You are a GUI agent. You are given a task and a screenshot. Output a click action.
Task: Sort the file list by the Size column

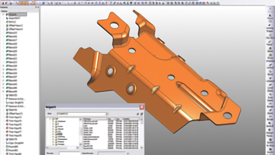click(x=111, y=119)
